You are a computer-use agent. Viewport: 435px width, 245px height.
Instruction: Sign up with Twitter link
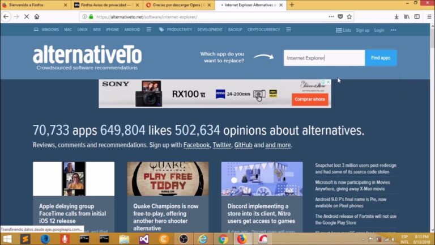coord(221,145)
